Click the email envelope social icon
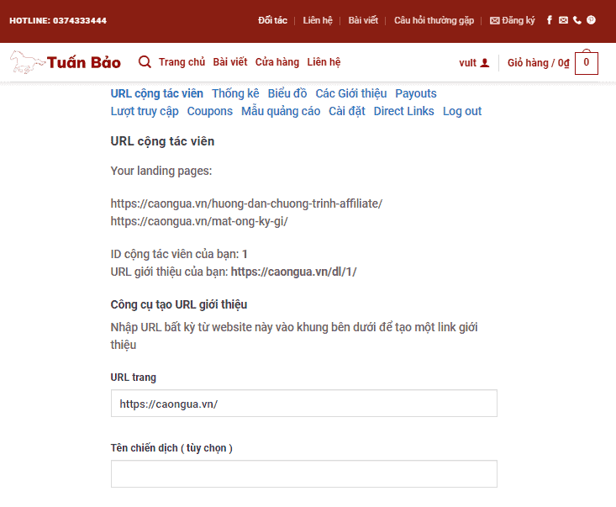Viewport: 616px width, 507px height. coord(563,20)
